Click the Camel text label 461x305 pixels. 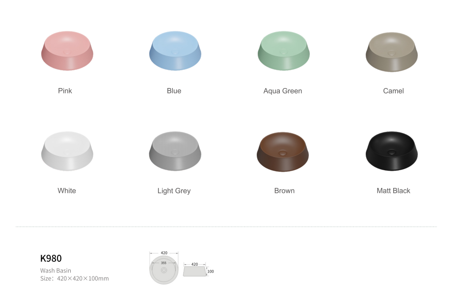tap(393, 91)
